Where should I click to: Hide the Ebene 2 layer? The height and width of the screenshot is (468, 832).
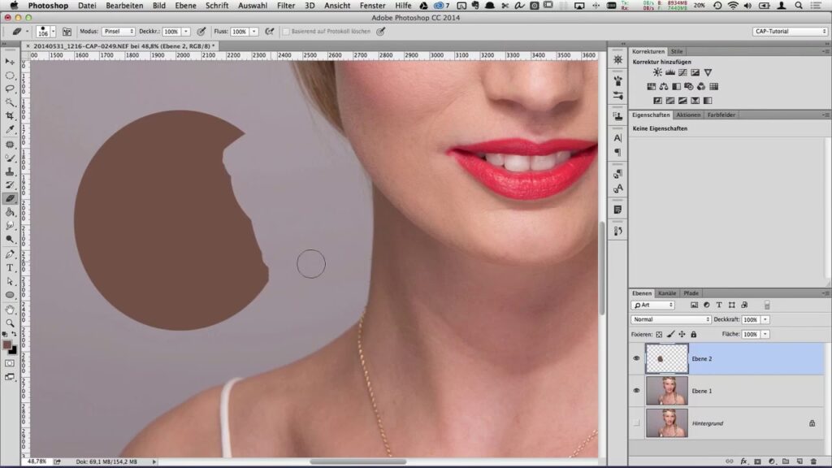637,358
